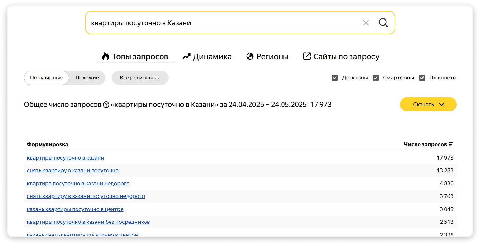The width and height of the screenshot is (480, 245).
Task: Follow the link снять квартиру в казани посуточно
Action: [x=73, y=170]
